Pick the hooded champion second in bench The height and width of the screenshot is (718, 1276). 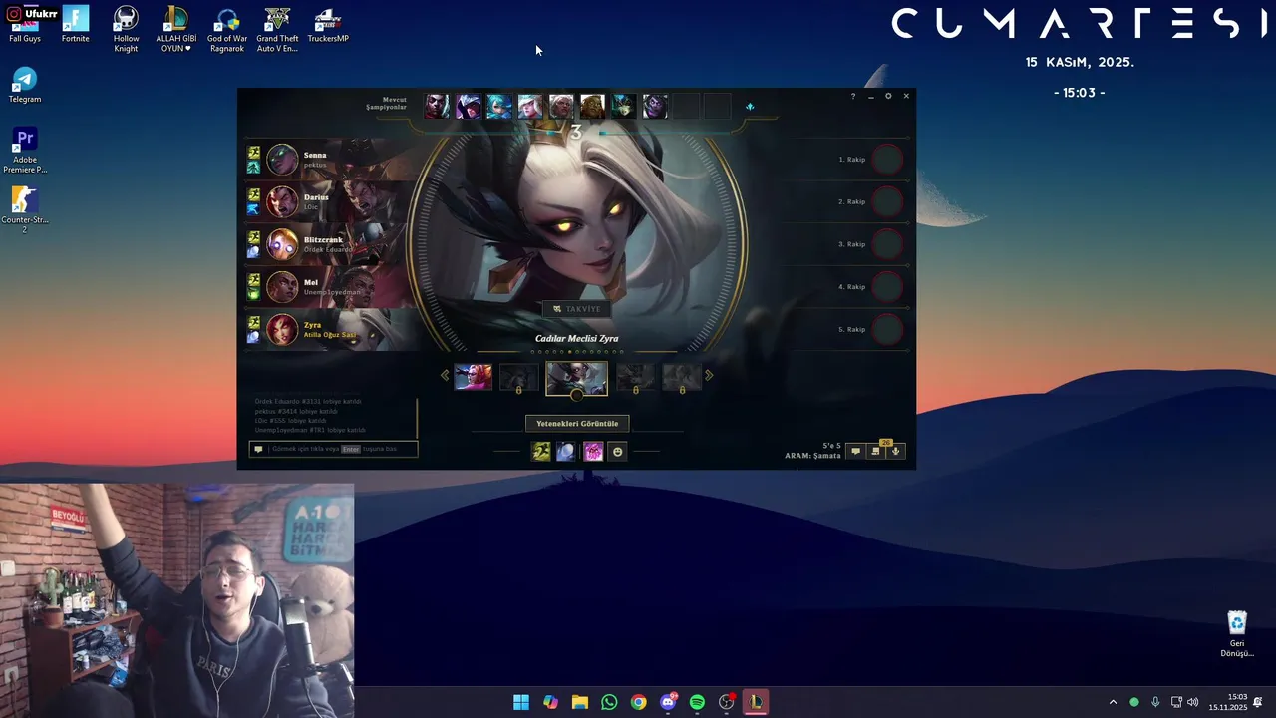point(468,106)
